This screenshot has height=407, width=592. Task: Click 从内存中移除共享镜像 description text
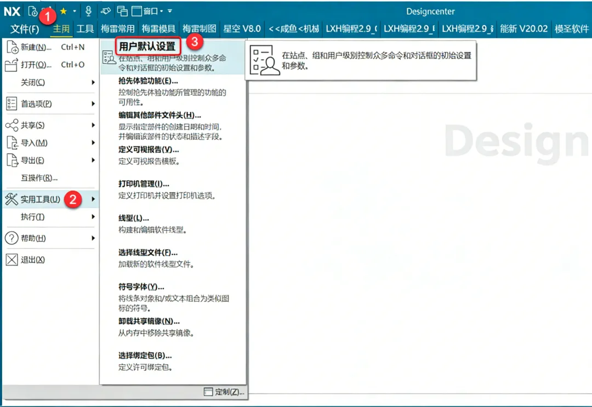pos(156,333)
